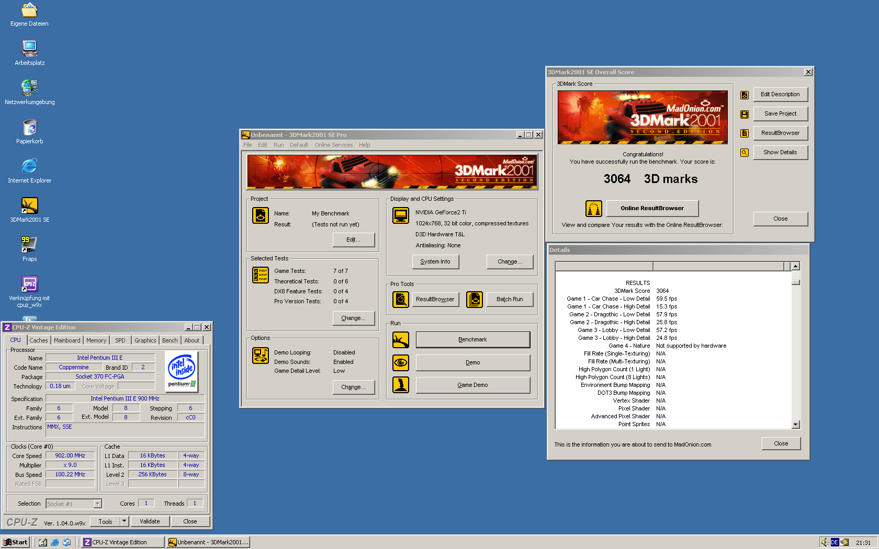Screen dimensions: 879x549
Task: Select the Internet Explorer desktop icon
Action: 29,166
